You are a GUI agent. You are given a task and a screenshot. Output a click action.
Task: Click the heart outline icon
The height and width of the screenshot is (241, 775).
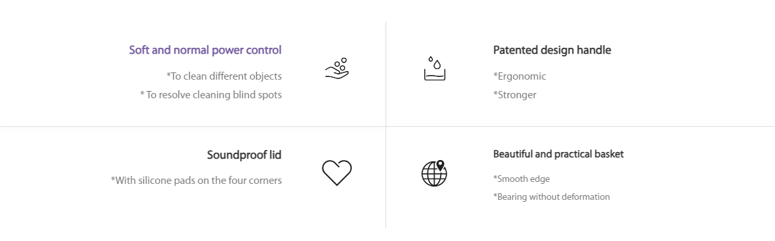point(336,173)
